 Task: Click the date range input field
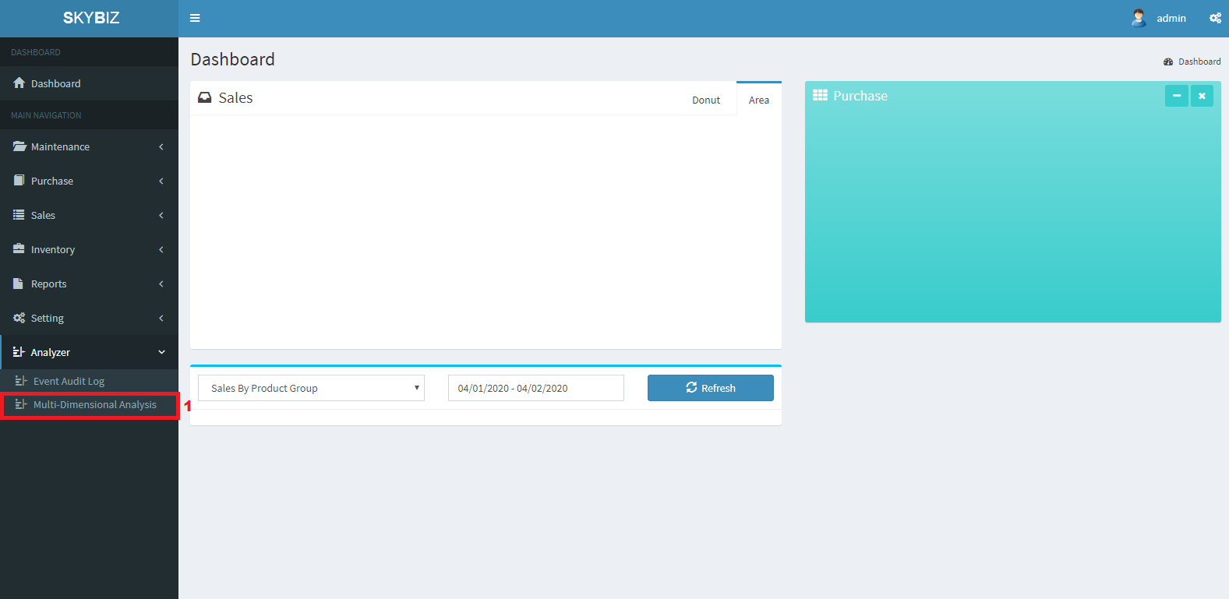pyautogui.click(x=535, y=388)
